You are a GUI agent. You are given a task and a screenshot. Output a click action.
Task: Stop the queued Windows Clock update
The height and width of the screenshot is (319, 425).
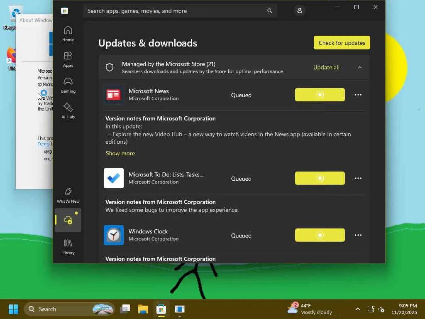pyautogui.click(x=320, y=235)
